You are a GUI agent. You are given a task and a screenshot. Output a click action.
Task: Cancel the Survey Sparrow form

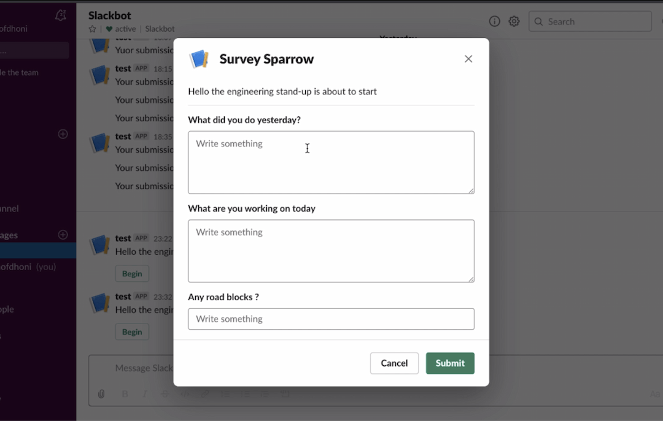click(394, 363)
